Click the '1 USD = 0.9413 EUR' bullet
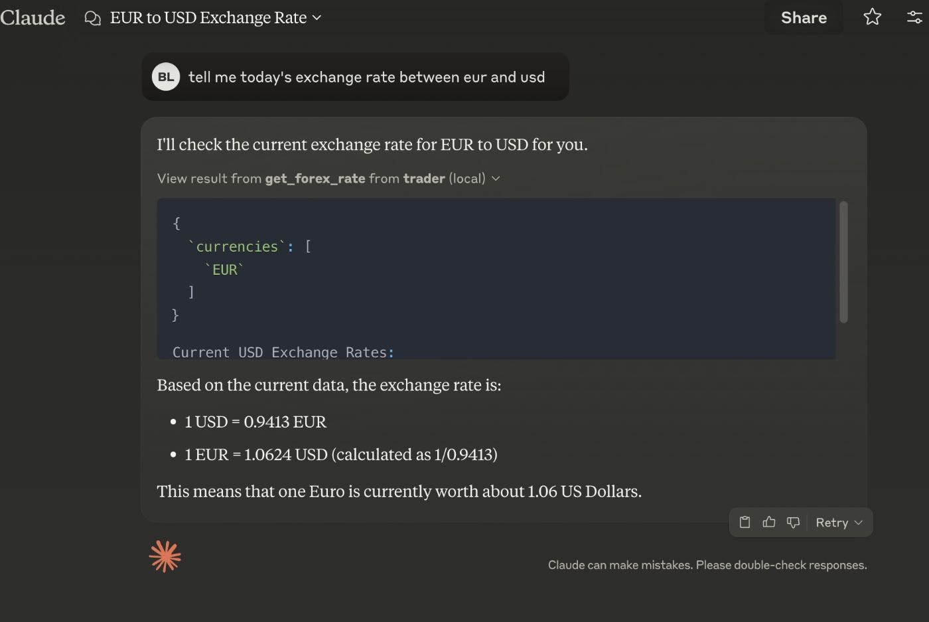 pos(255,422)
